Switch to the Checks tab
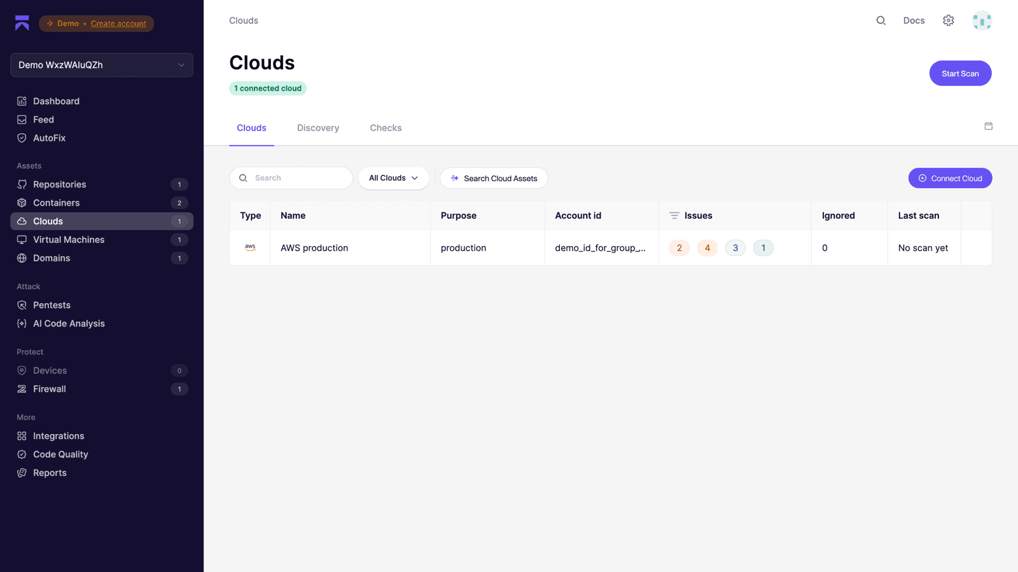Screen dimensions: 1018x572 pyautogui.click(x=386, y=128)
